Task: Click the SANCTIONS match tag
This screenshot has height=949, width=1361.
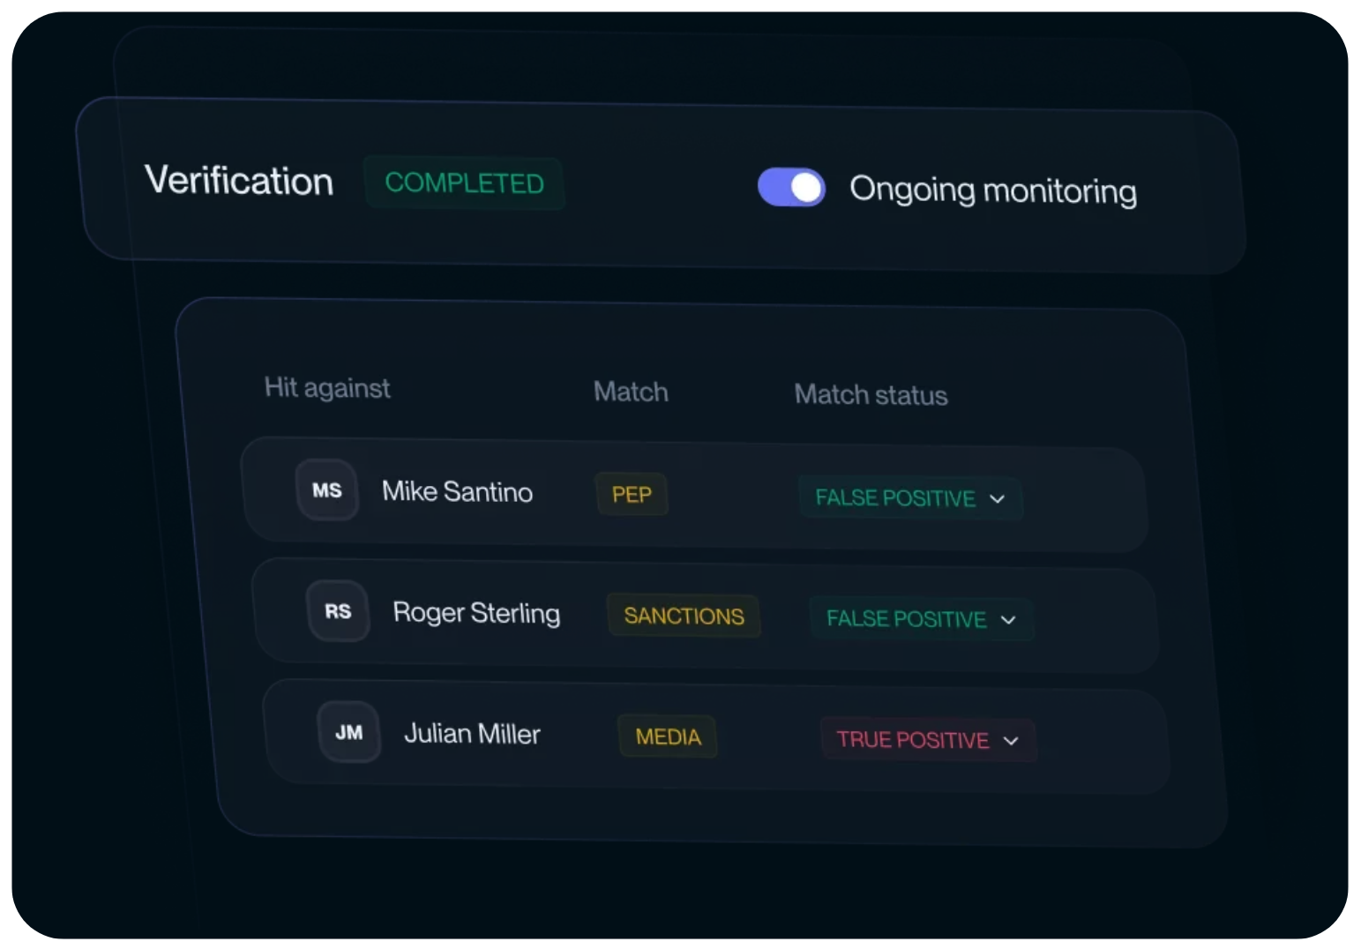Action: pos(684,616)
